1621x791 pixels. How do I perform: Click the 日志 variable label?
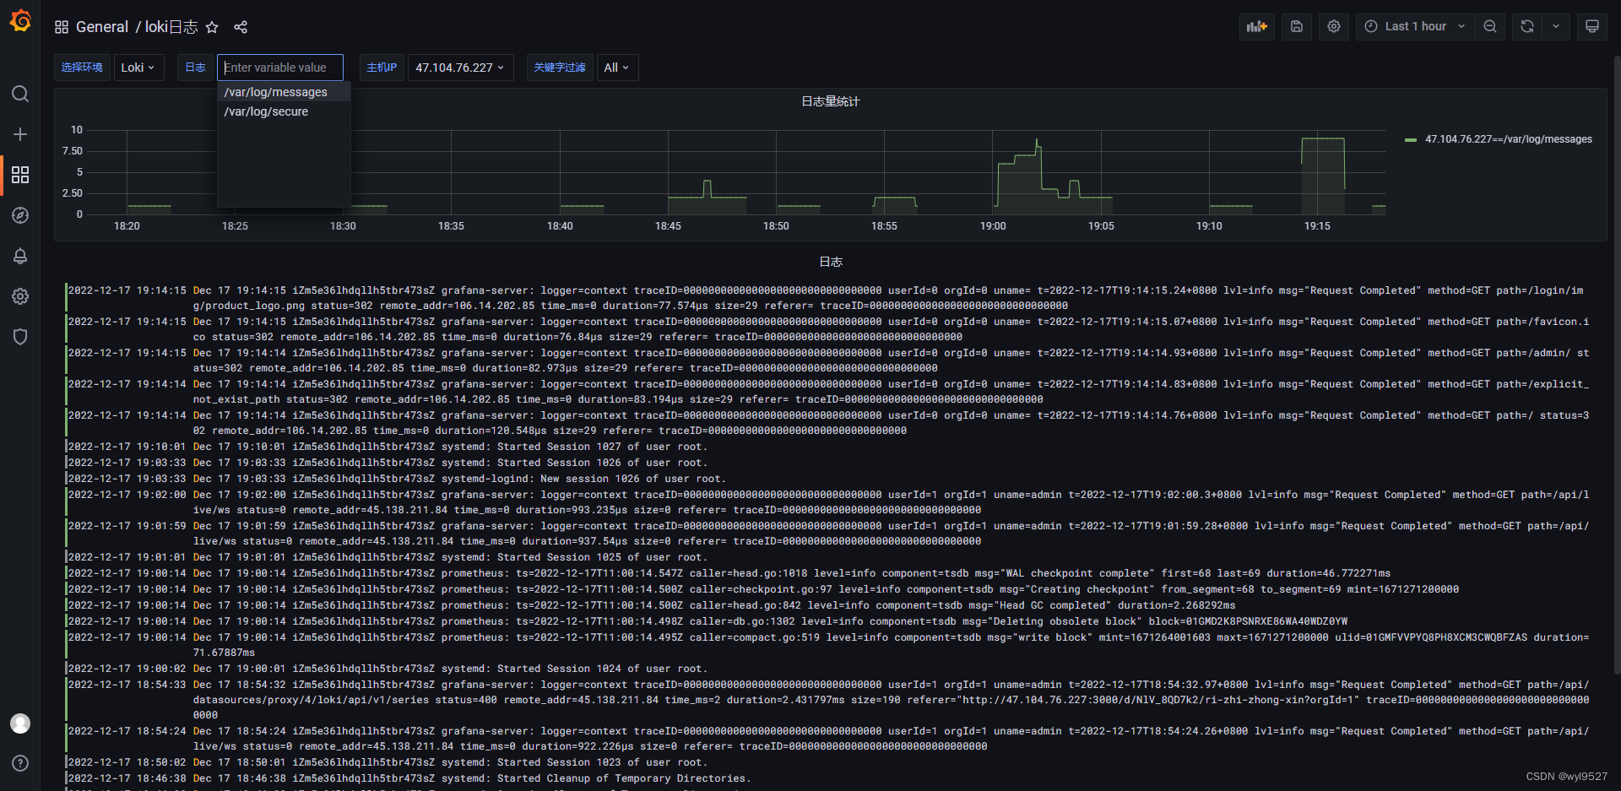pos(195,68)
